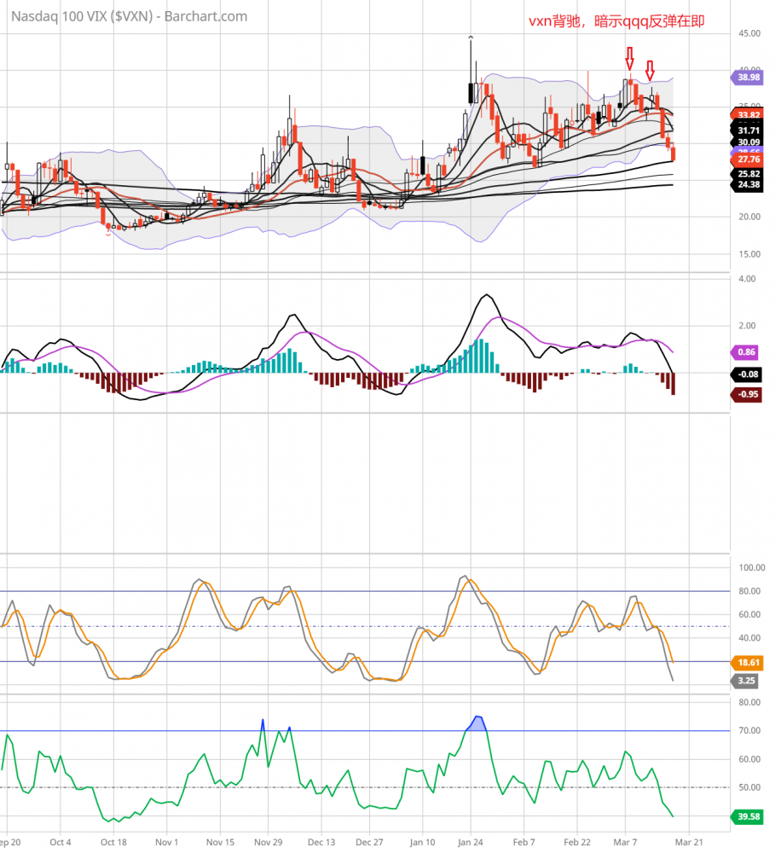
Task: Click the 45.00 price axis value
Action: pyautogui.click(x=749, y=33)
